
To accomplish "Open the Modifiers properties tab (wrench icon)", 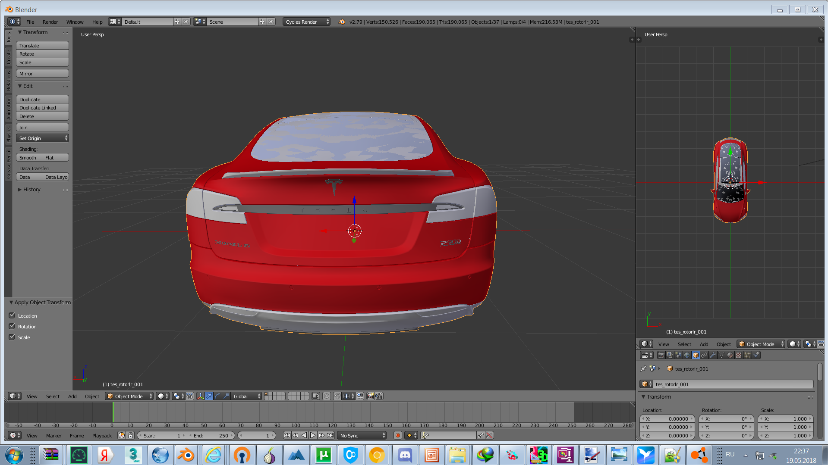I will [x=713, y=355].
